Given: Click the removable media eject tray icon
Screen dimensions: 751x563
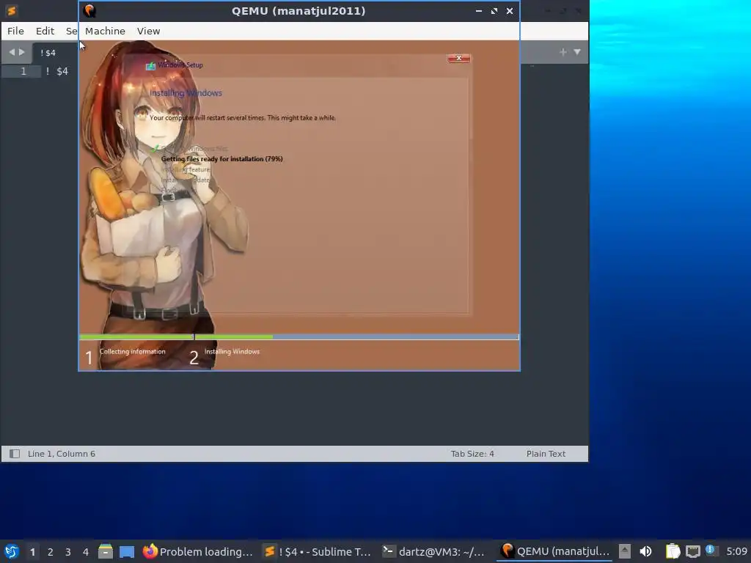Looking at the screenshot, I should pyautogui.click(x=625, y=551).
